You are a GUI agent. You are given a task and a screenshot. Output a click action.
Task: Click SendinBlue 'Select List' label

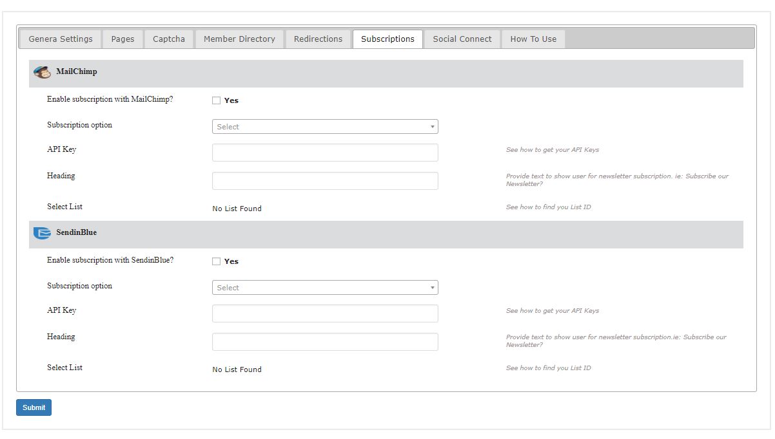pyautogui.click(x=64, y=368)
